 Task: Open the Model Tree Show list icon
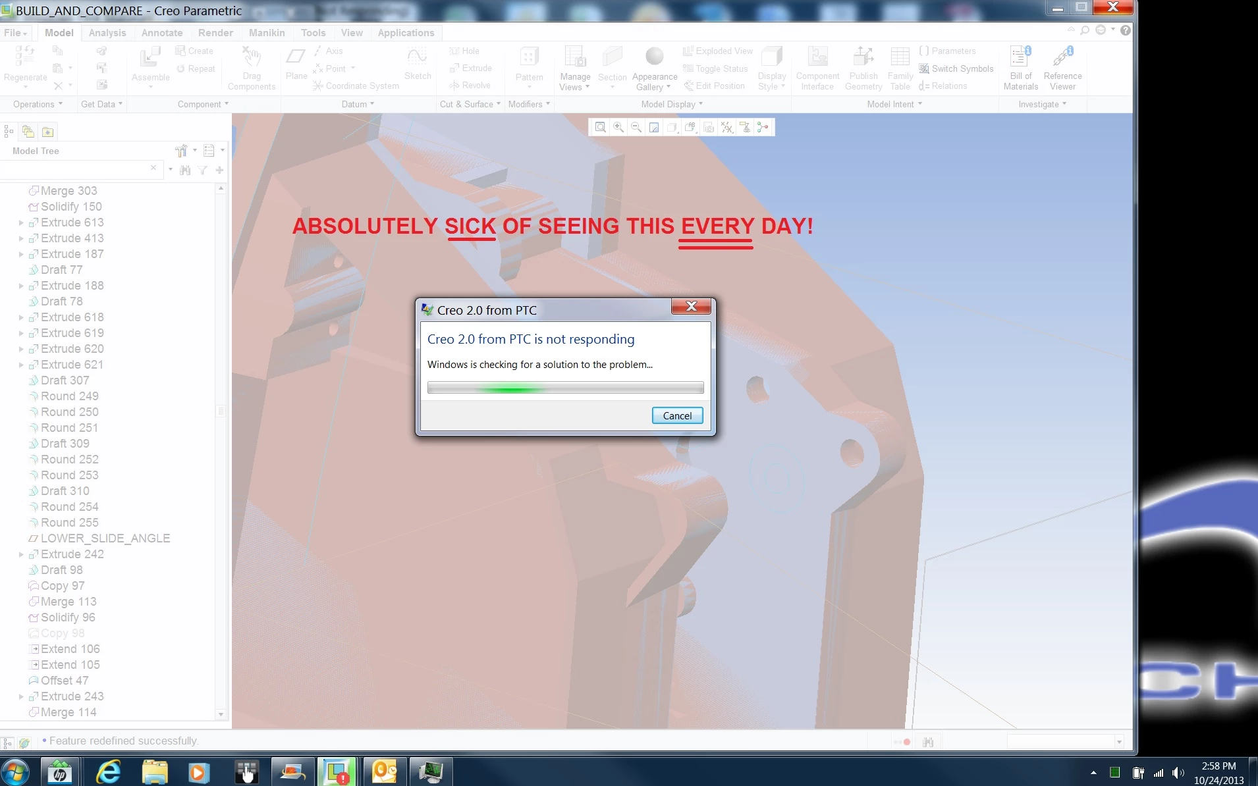pyautogui.click(x=209, y=151)
